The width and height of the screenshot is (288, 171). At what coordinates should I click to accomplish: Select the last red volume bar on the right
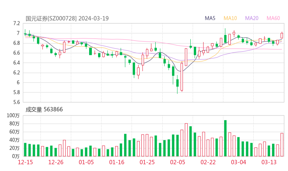click(282, 145)
